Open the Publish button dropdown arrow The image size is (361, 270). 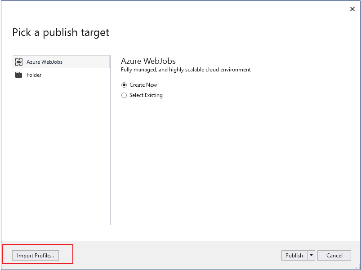tap(311, 256)
